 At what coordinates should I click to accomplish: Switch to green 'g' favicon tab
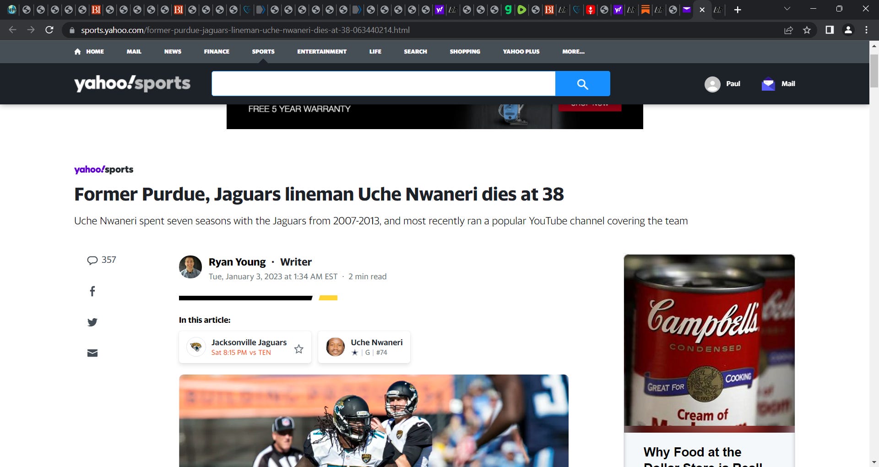tap(508, 10)
